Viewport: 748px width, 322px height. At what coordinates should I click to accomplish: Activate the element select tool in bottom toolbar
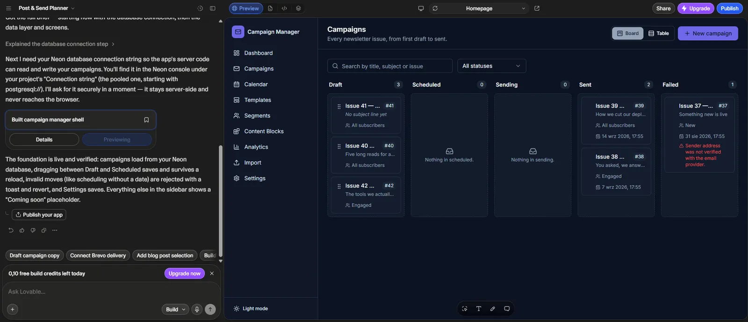[465, 308]
